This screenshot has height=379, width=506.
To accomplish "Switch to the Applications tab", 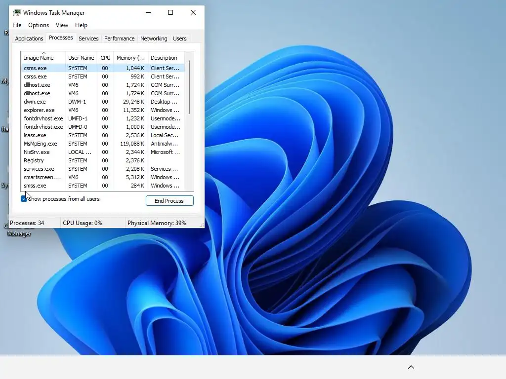I will pyautogui.click(x=29, y=38).
